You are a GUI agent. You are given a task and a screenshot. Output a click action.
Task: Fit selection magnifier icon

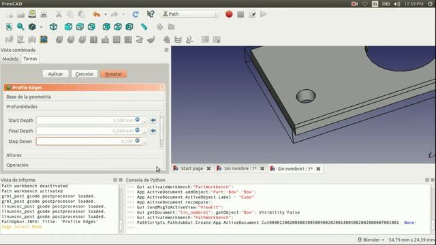[x=20, y=27]
